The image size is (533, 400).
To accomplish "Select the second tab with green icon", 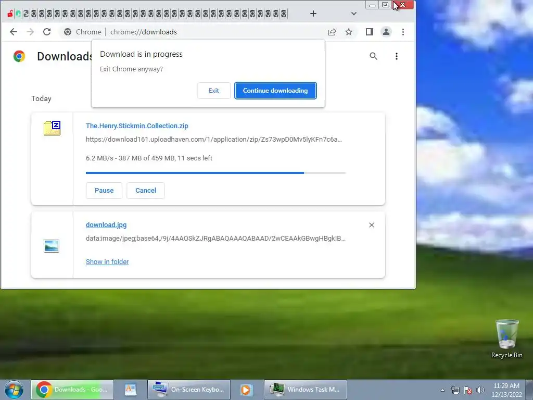I will click(18, 14).
